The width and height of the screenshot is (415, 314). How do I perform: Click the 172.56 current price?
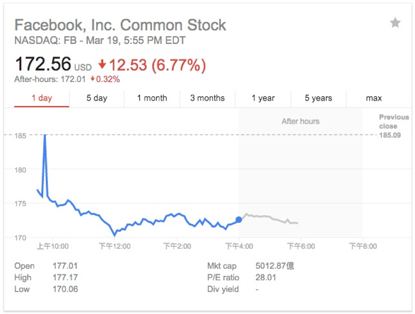[x=43, y=64]
